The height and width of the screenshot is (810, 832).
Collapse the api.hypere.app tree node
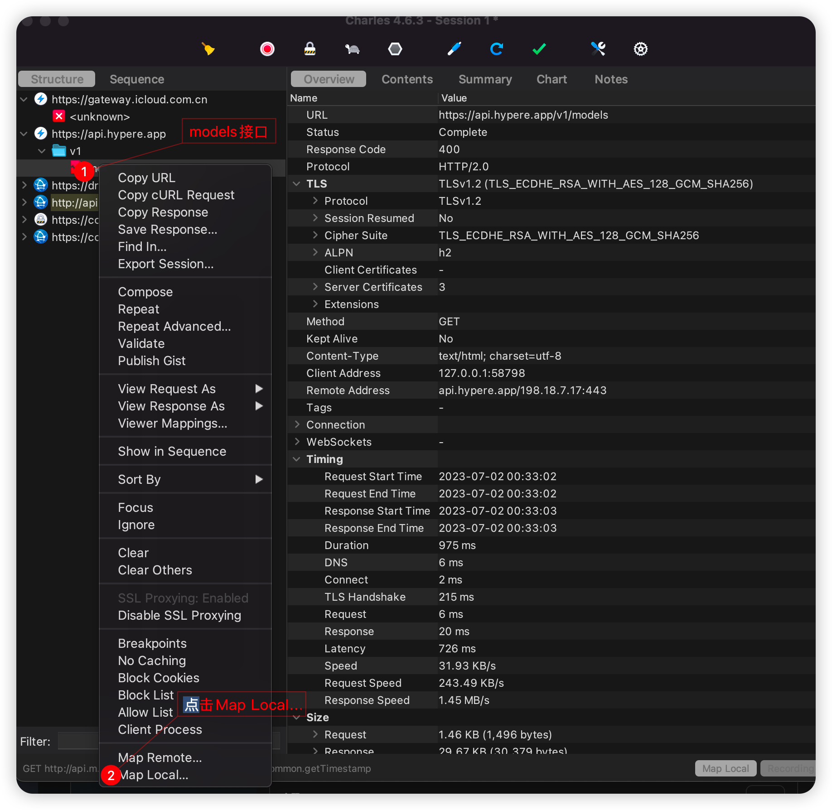click(24, 133)
